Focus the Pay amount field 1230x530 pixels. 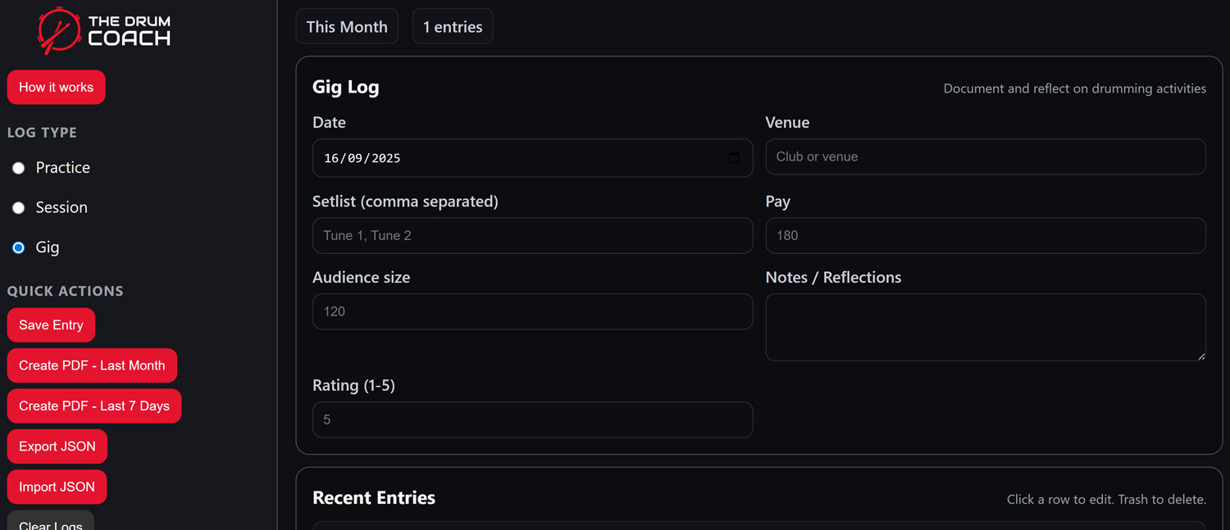[x=985, y=236]
